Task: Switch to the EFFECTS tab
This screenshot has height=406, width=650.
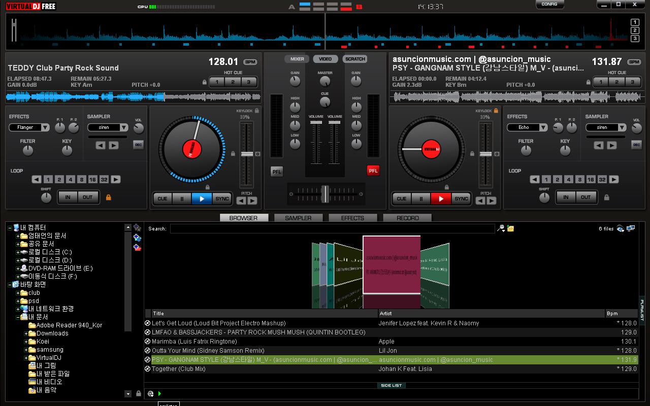Action: pos(352,218)
